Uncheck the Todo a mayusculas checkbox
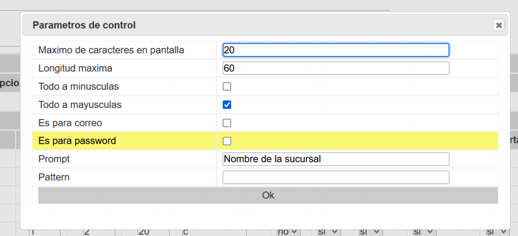518x236 pixels. click(227, 105)
